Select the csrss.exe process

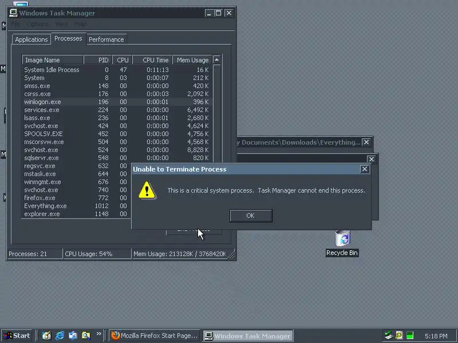click(117, 94)
